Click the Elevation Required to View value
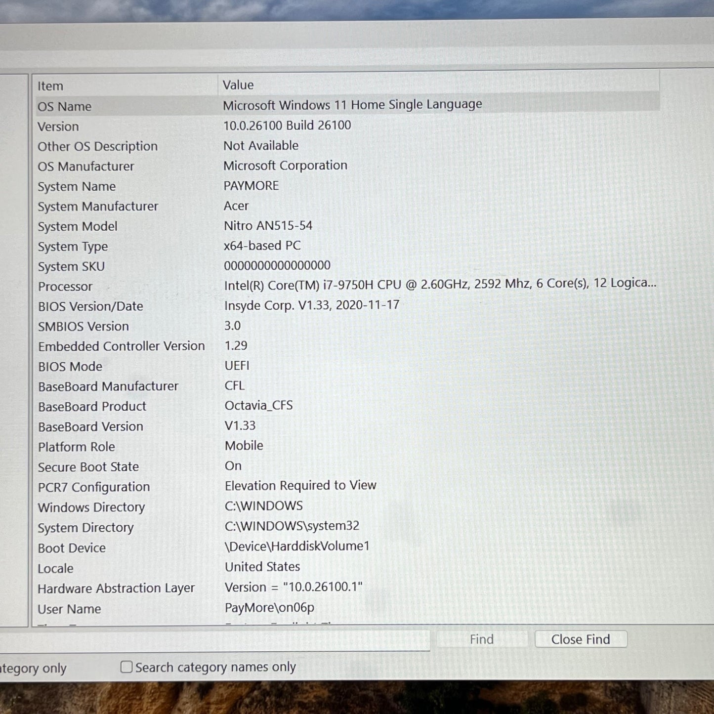The width and height of the screenshot is (714, 714). [300, 486]
